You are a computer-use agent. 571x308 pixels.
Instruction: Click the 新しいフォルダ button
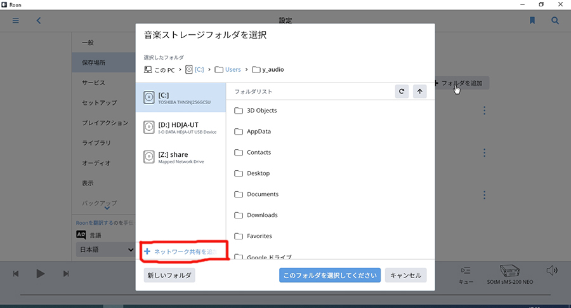pos(169,276)
